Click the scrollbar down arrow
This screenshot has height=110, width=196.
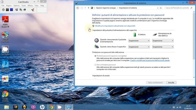point(194,77)
